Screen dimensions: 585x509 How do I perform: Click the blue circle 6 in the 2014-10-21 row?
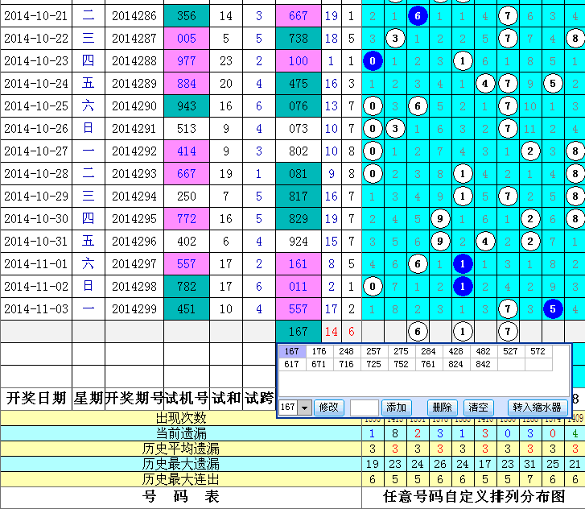417,15
